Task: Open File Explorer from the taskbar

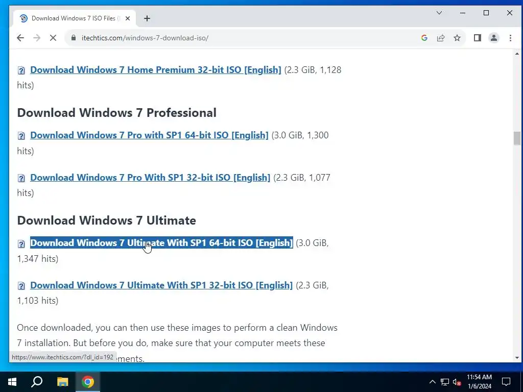Action: coord(62,382)
